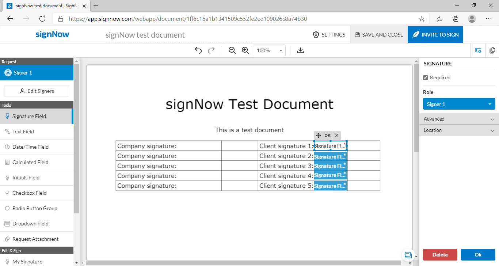Zoom in on the document
Screen dimensions: 499x266
tap(245, 50)
